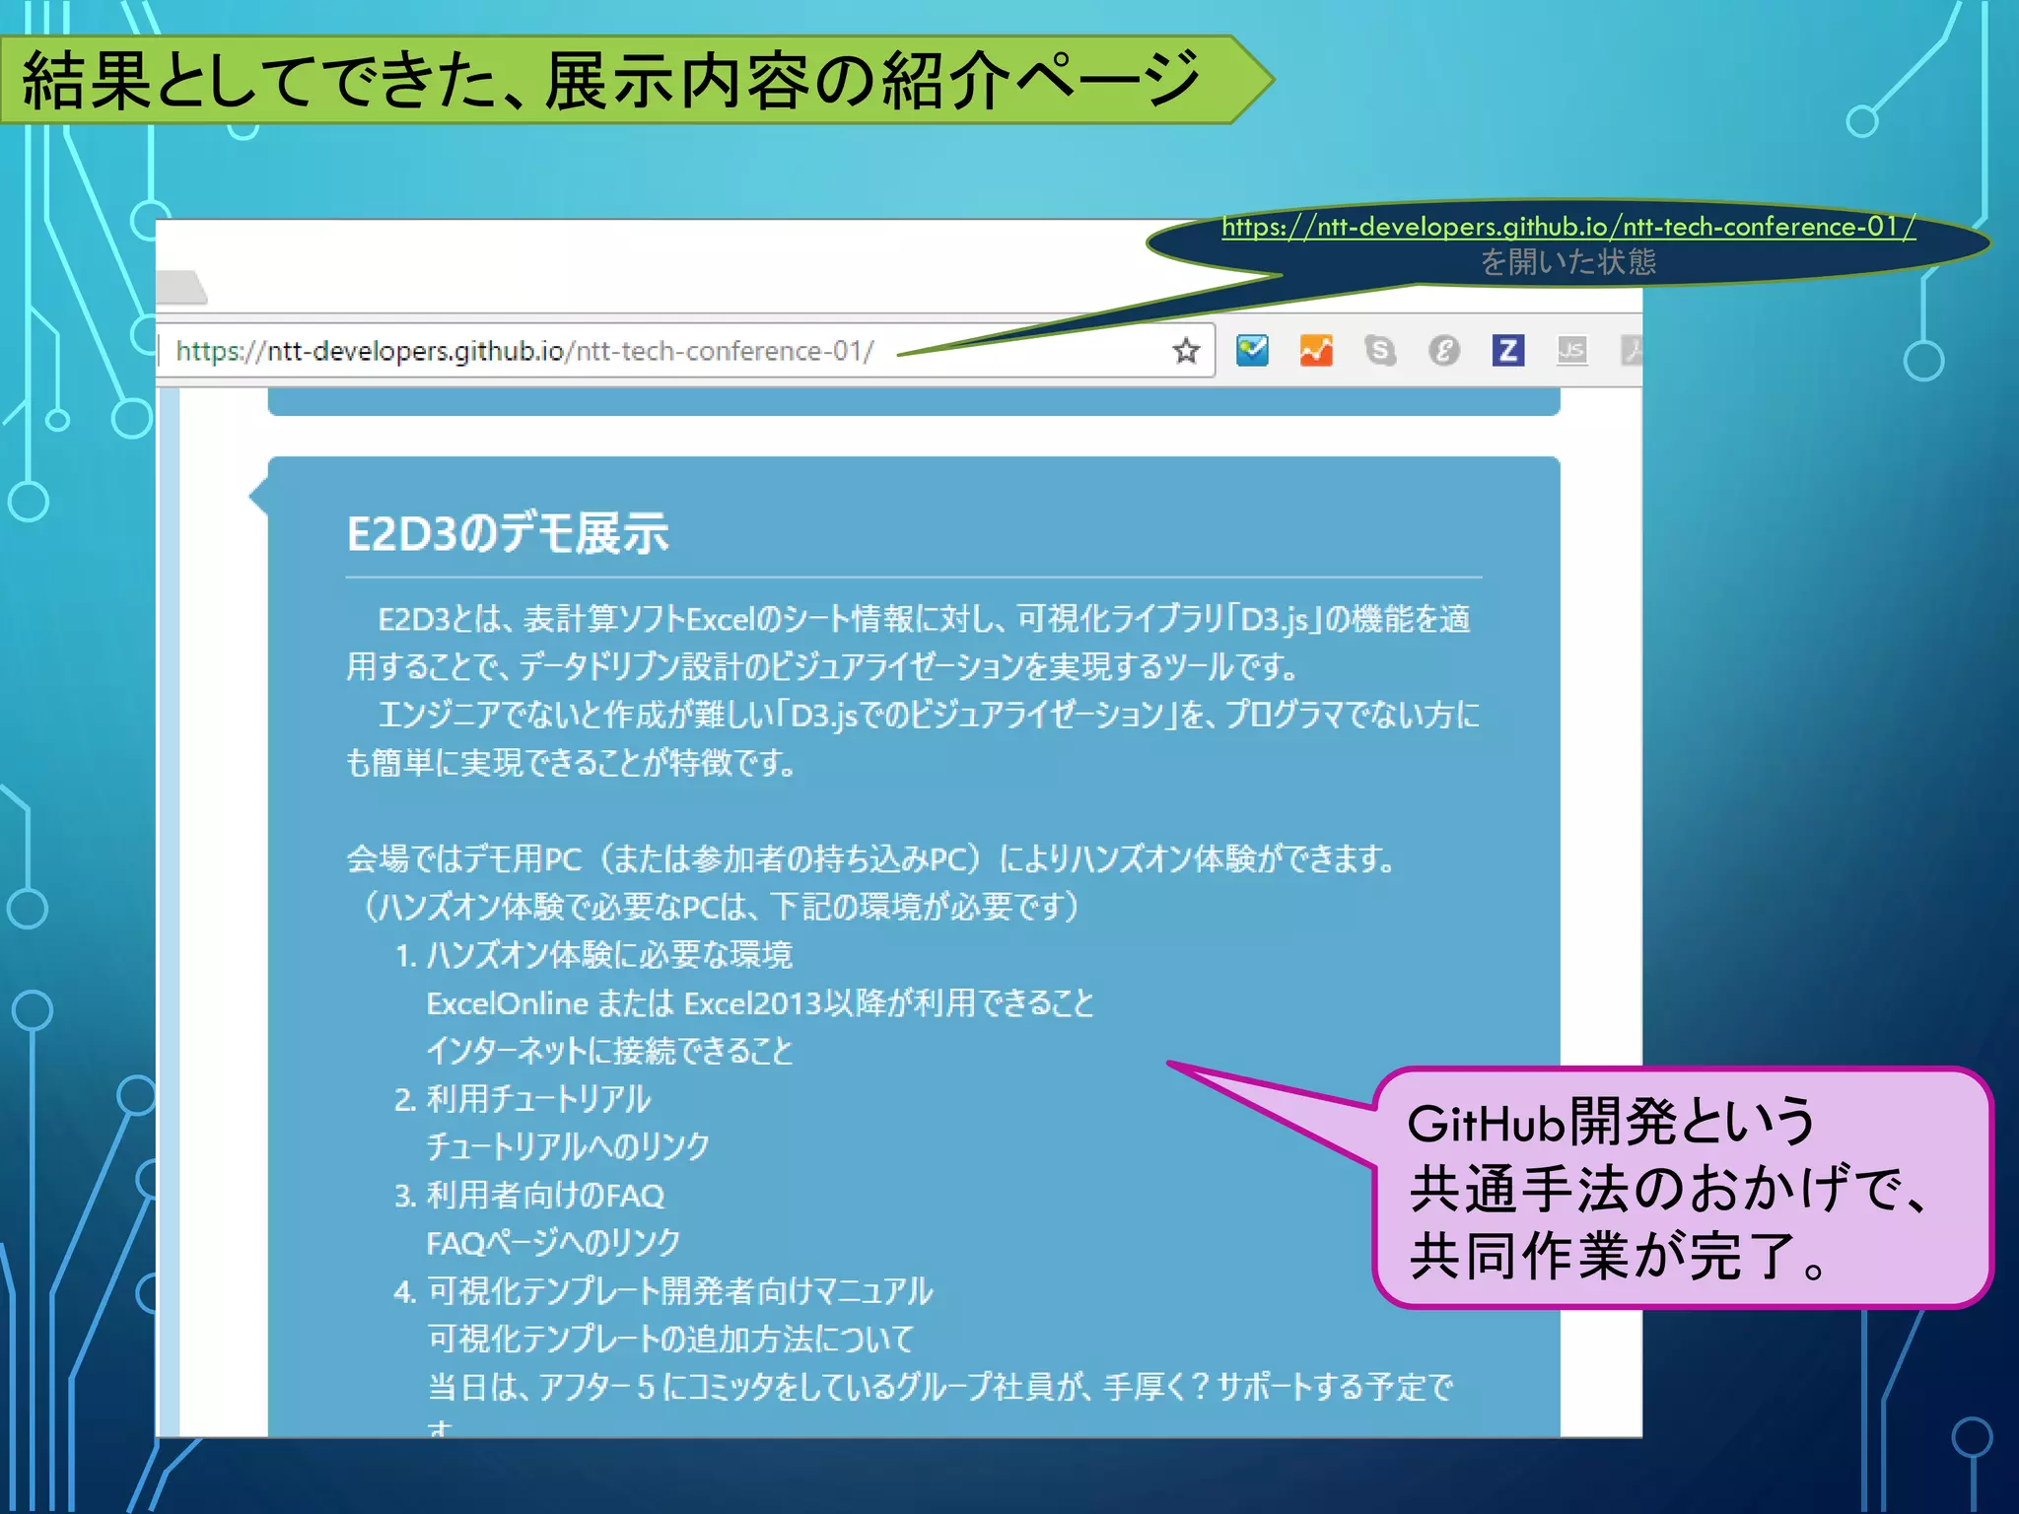Click the parenthetical line ハンズオン体験で必要なPCは
The height and width of the screenshot is (1514, 2019).
pyautogui.click(x=723, y=906)
